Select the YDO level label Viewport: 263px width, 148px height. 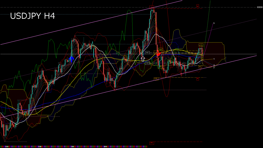(x=147, y=63)
